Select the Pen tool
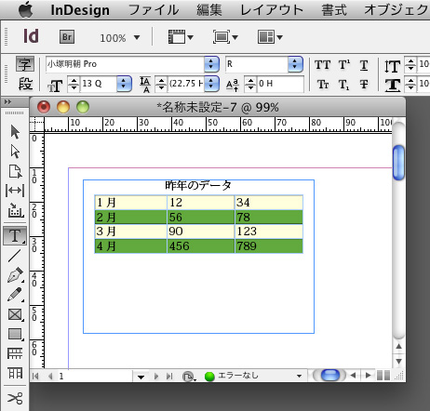The height and width of the screenshot is (411, 430). point(15,275)
